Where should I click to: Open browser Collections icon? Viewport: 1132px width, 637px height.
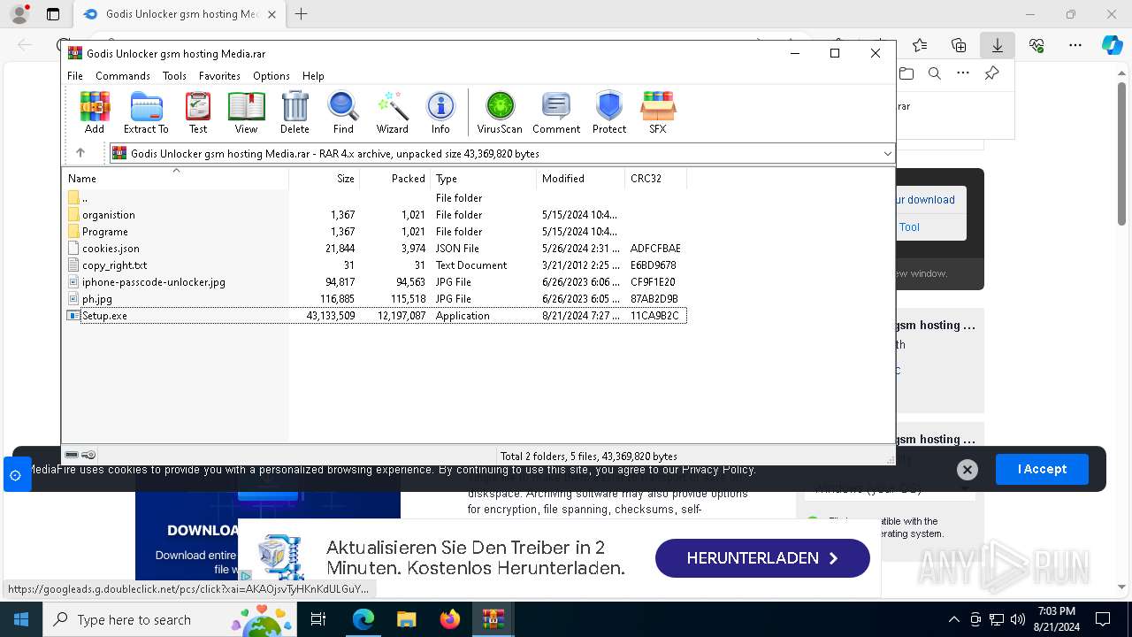click(x=959, y=45)
